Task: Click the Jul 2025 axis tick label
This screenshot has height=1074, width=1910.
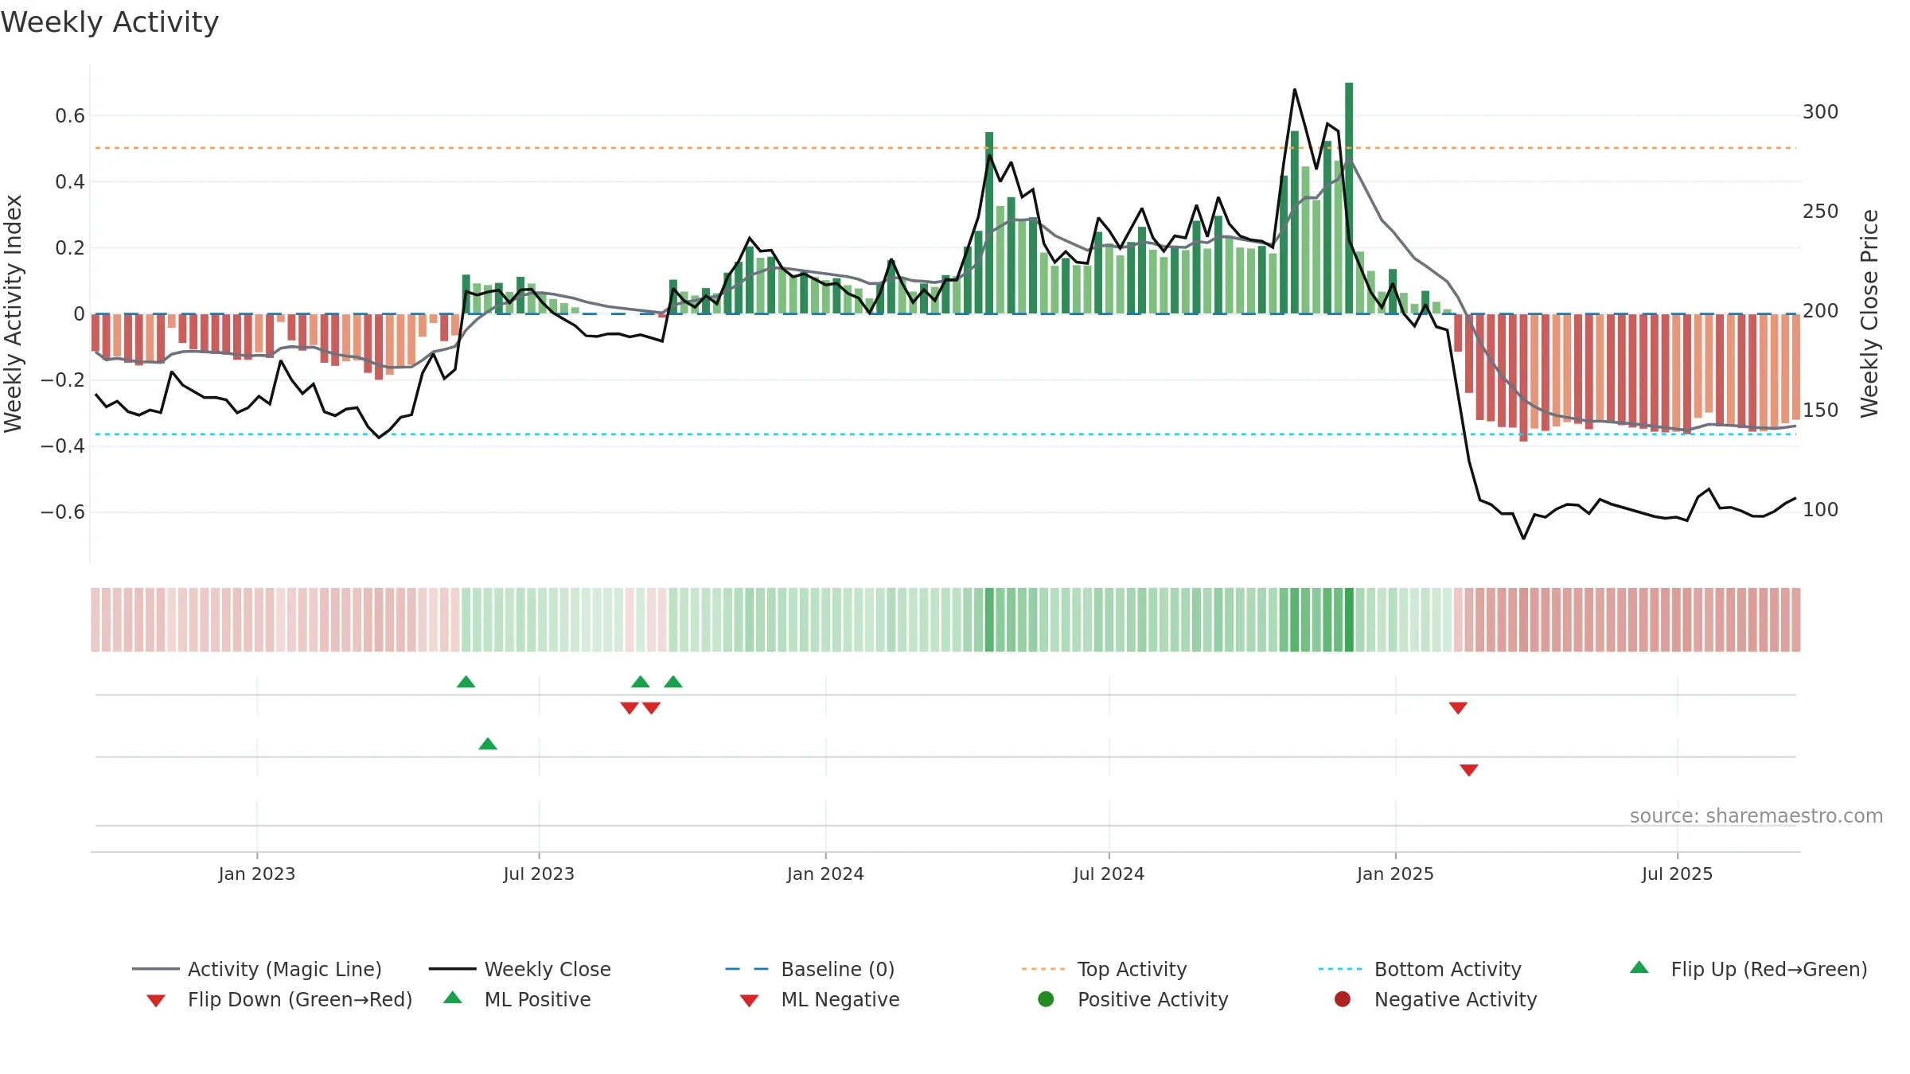Action: tap(1677, 874)
